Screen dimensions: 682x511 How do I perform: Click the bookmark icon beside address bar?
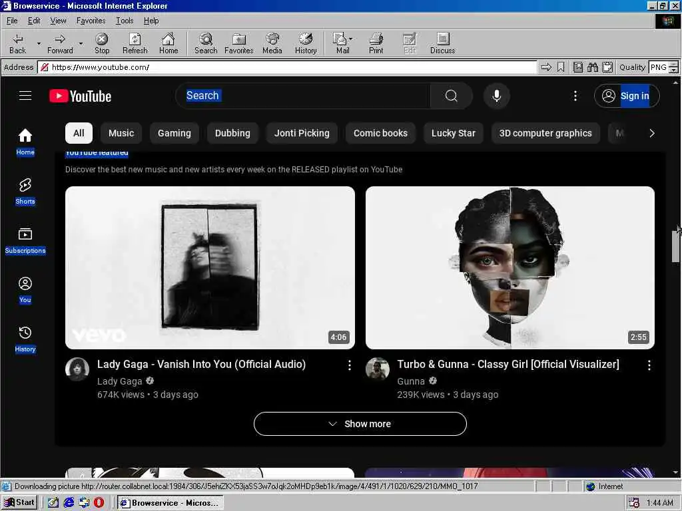tap(561, 67)
